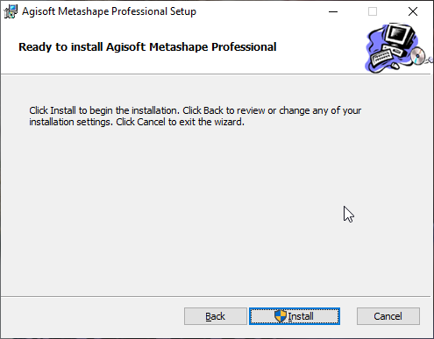Minimize the Setup window

[333, 11]
